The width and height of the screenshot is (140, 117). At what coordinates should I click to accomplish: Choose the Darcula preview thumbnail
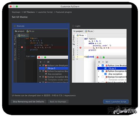pos(41,56)
